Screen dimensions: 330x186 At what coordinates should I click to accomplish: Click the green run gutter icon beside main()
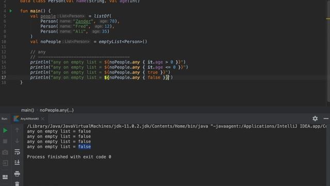[x=11, y=11]
